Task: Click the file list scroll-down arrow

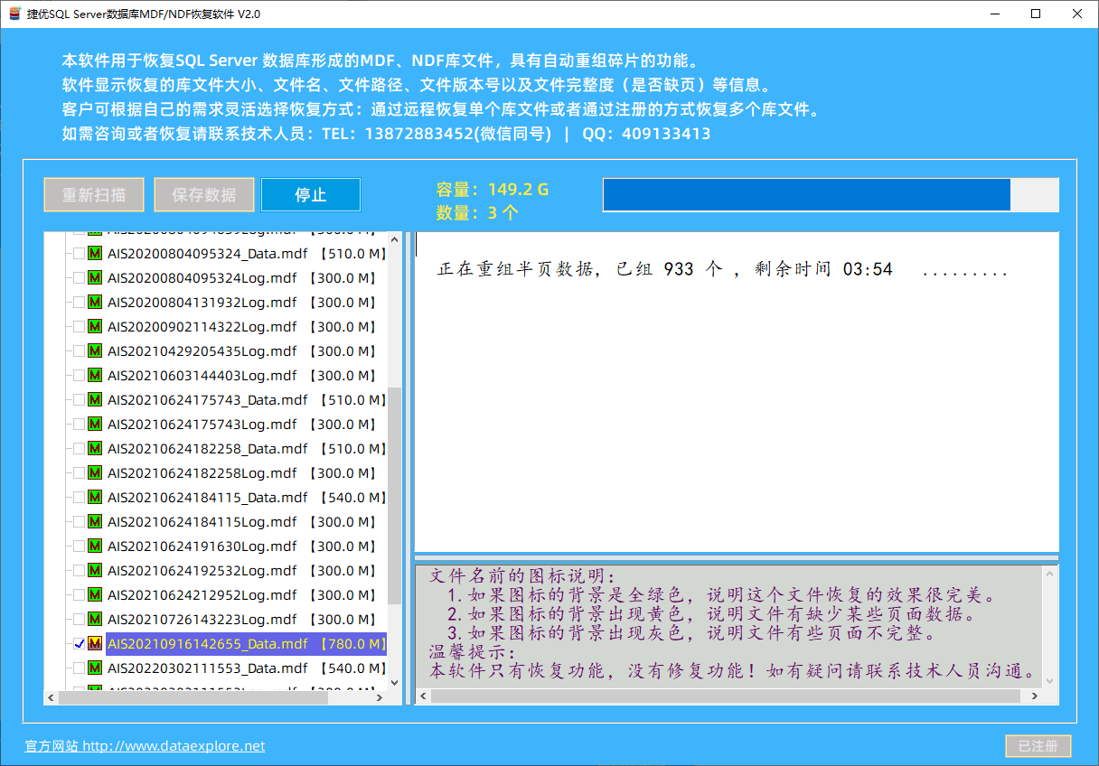Action: coord(394,682)
